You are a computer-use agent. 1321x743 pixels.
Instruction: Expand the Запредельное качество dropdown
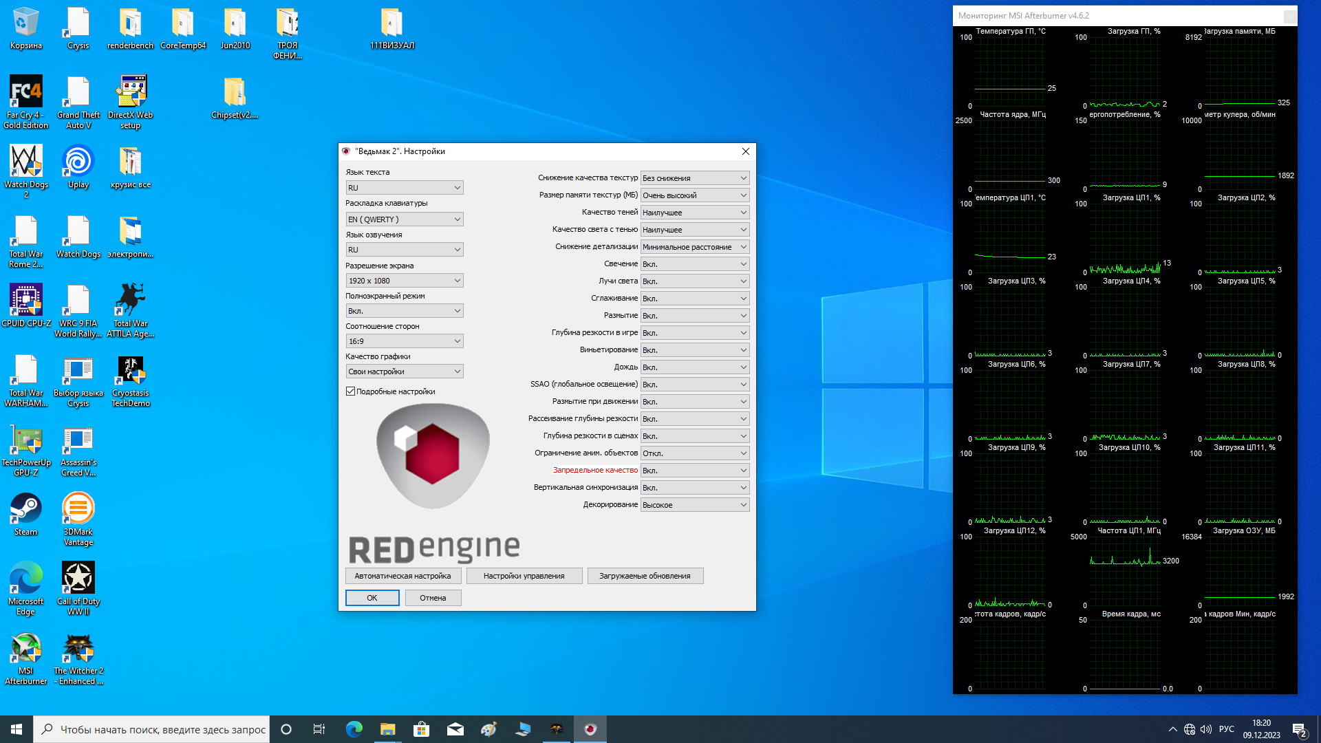[x=694, y=471]
